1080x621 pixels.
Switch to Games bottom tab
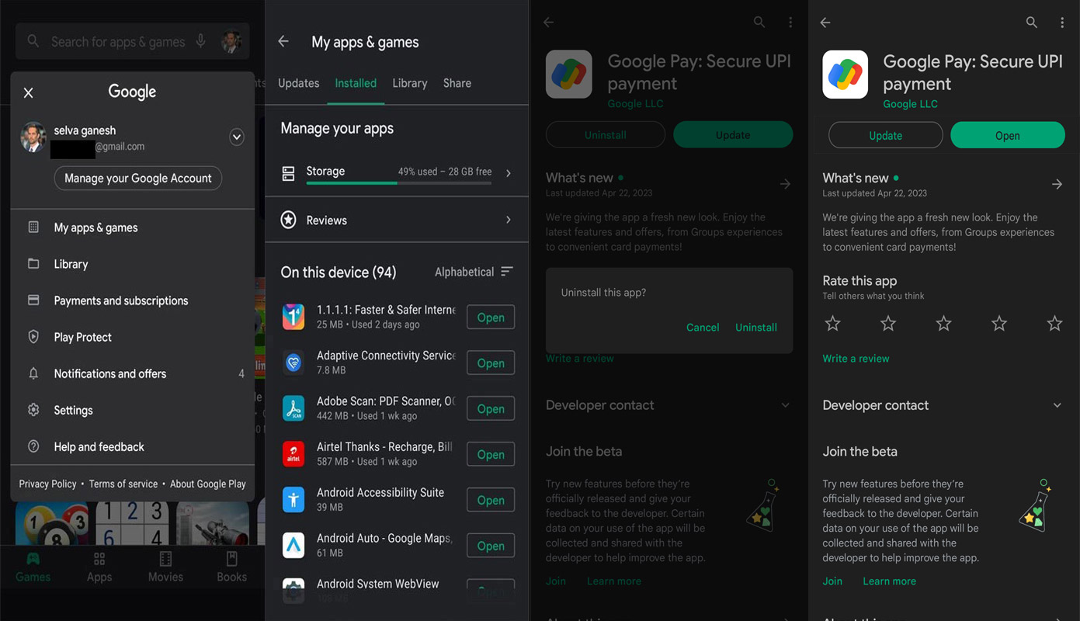[x=33, y=567]
